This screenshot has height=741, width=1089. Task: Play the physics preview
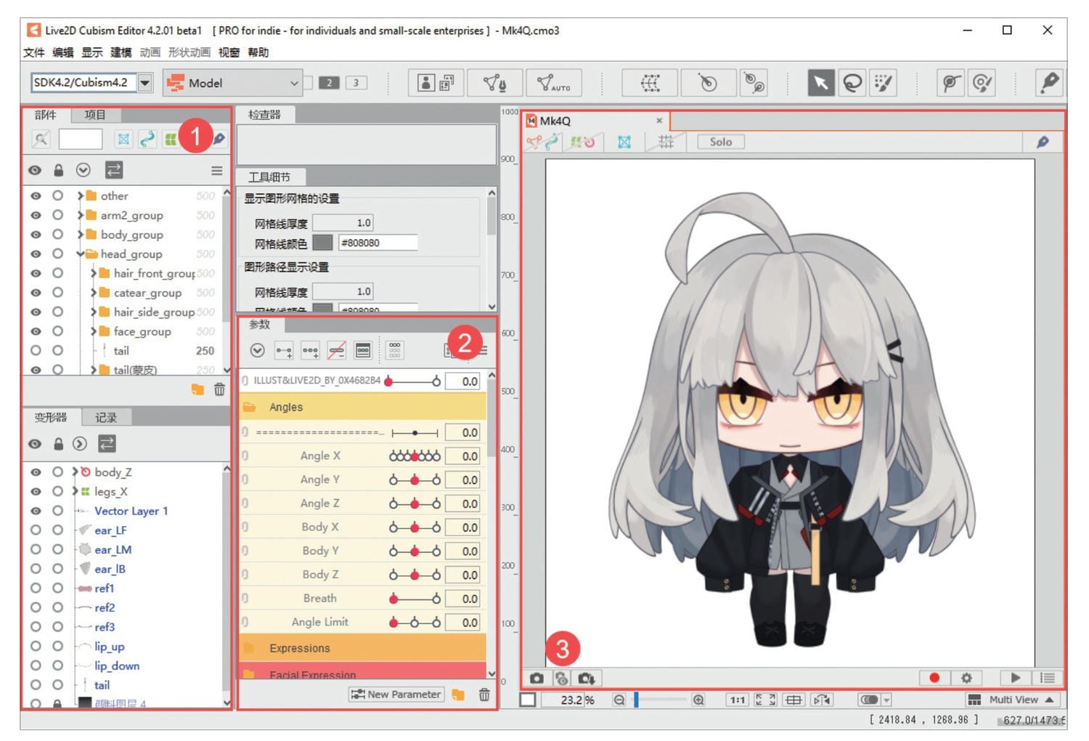[1015, 678]
